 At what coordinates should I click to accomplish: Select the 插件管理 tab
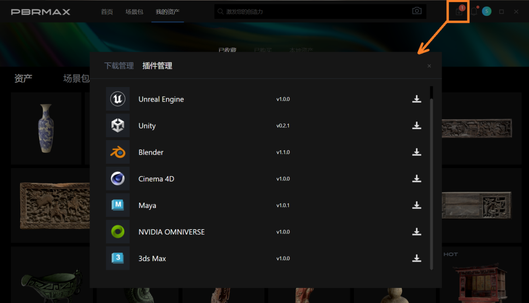(157, 66)
